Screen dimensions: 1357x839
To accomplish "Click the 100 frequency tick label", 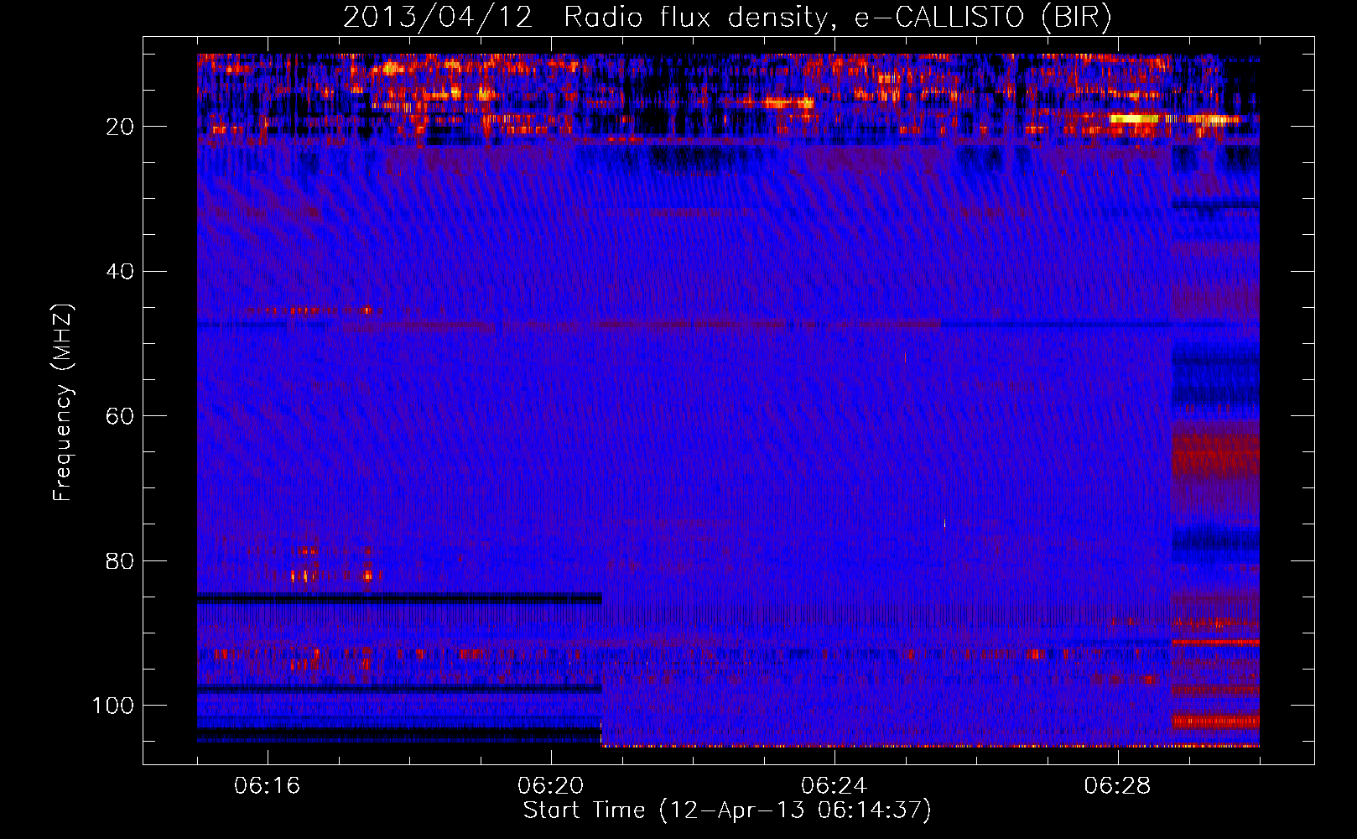I will click(113, 706).
